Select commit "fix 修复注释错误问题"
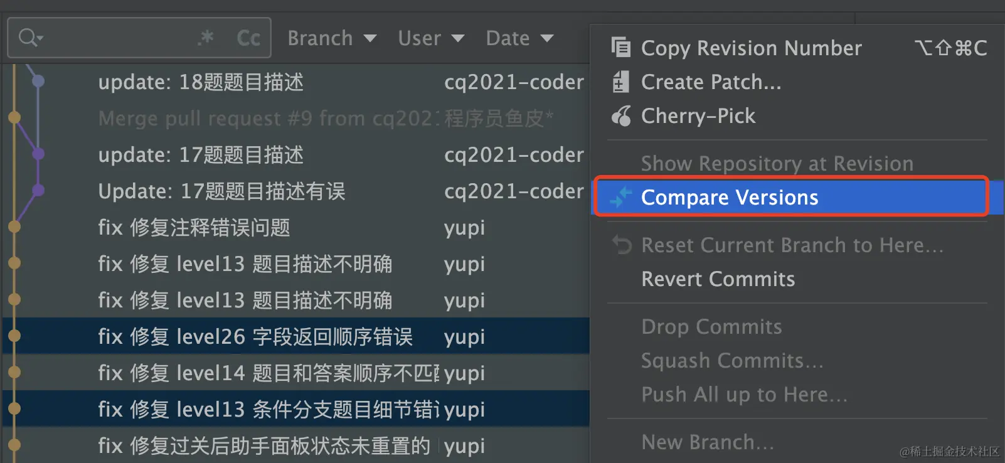Screen dimensions: 1005x463 coord(295,227)
